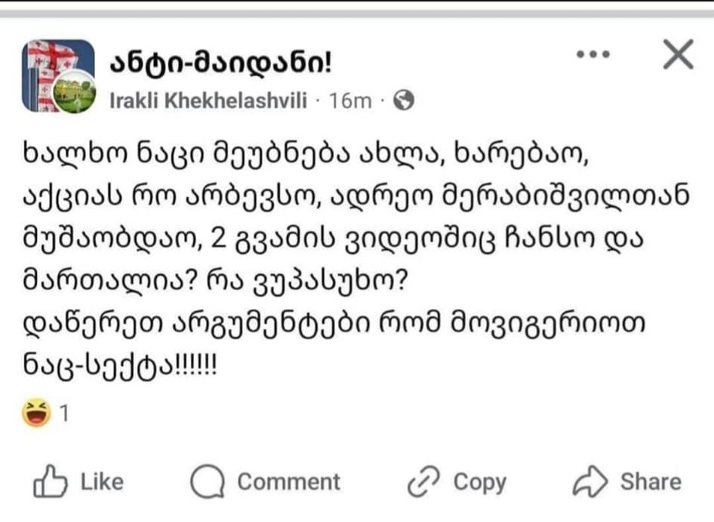714x522 pixels.
Task: Click the globe public audience icon
Action: point(405,100)
